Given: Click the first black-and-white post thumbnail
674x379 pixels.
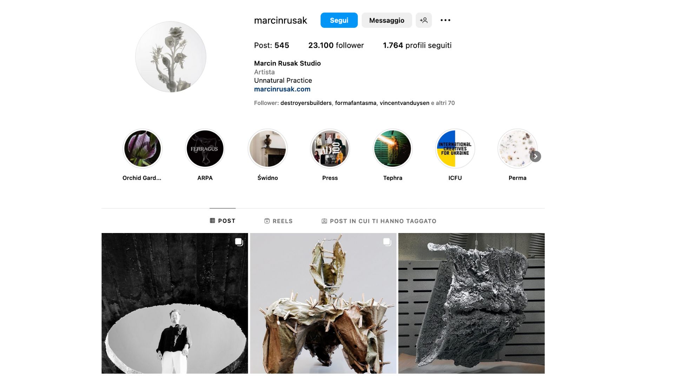Looking at the screenshot, I should coord(174,303).
